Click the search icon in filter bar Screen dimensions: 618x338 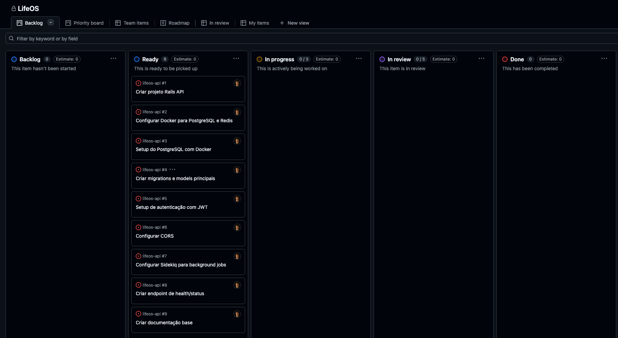(x=11, y=38)
